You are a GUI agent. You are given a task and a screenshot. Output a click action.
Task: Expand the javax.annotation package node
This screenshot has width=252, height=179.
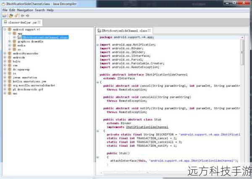click(5, 77)
